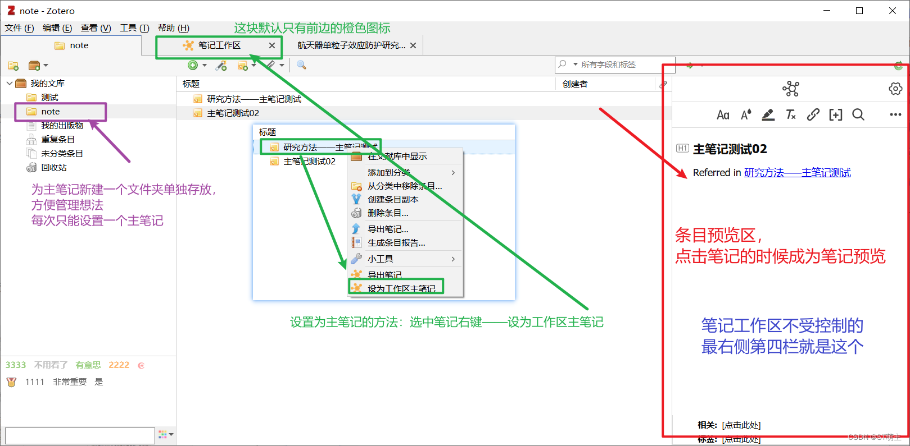
Task: Click the note relations graph icon
Action: tap(791, 89)
